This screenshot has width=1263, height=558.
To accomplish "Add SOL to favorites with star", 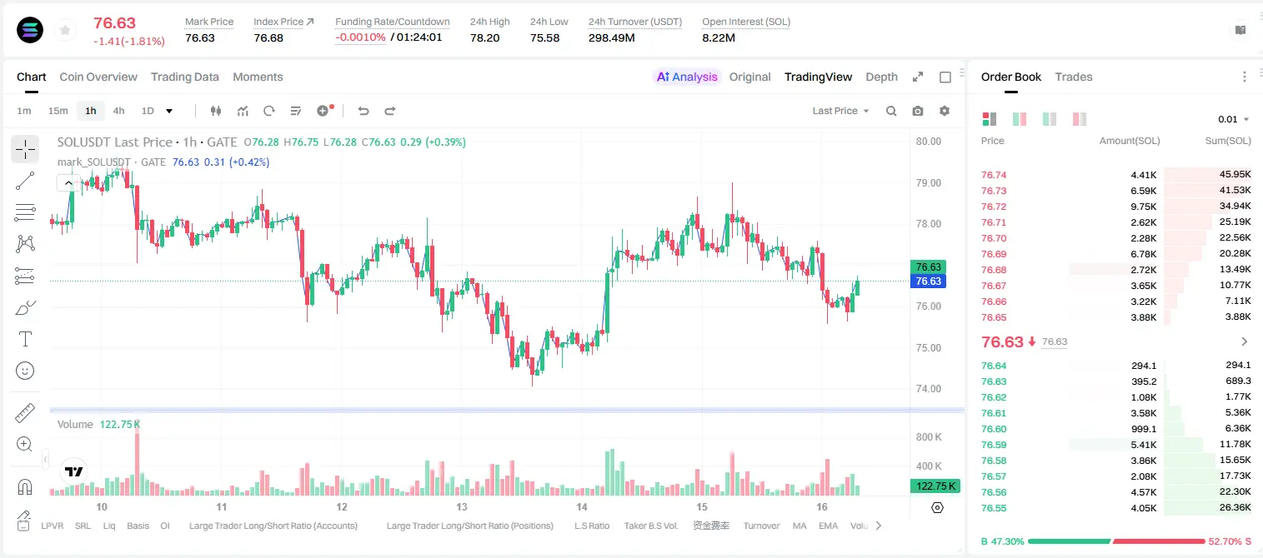I will (x=64, y=31).
